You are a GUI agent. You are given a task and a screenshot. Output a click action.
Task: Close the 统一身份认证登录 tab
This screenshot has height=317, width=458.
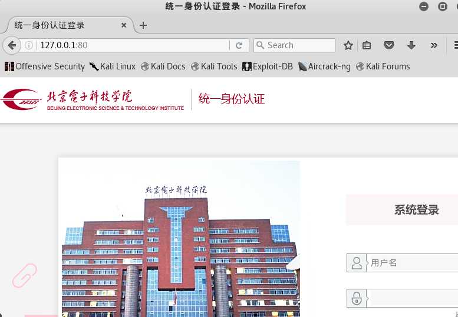pos(124,25)
